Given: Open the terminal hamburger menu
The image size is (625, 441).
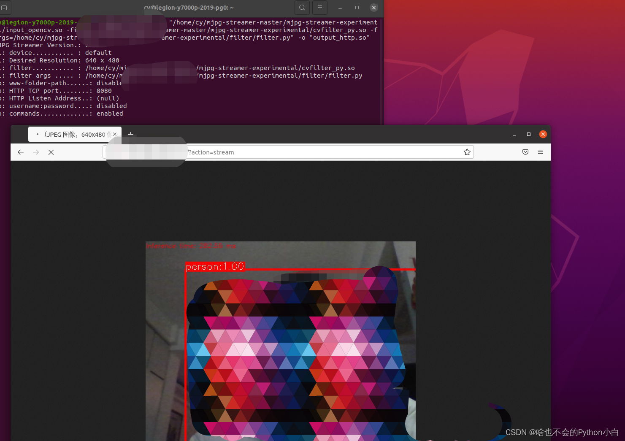Looking at the screenshot, I should [x=320, y=8].
